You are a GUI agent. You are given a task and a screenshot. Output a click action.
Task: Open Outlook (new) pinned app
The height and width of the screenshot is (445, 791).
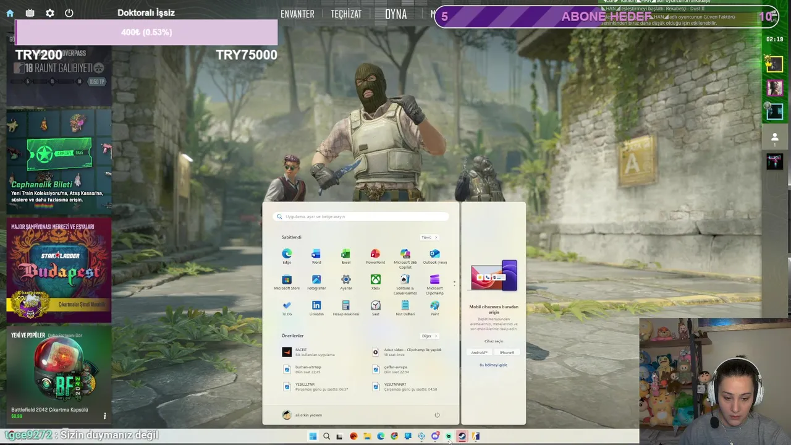point(434,256)
